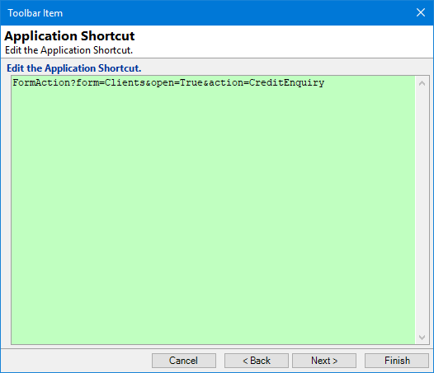
Task: Go back with the < Back button
Action: (x=257, y=361)
